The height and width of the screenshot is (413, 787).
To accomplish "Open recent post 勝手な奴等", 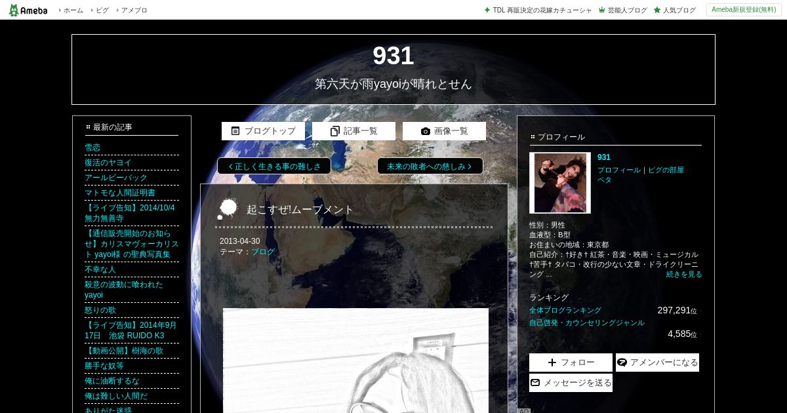I will (x=104, y=366).
